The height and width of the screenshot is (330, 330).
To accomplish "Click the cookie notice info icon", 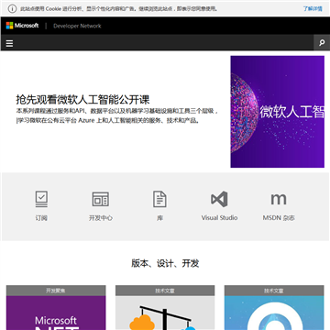I will [12, 8].
